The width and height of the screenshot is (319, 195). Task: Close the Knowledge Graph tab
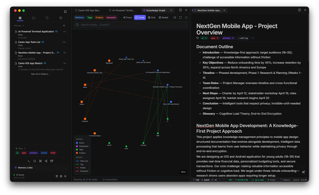171,10
